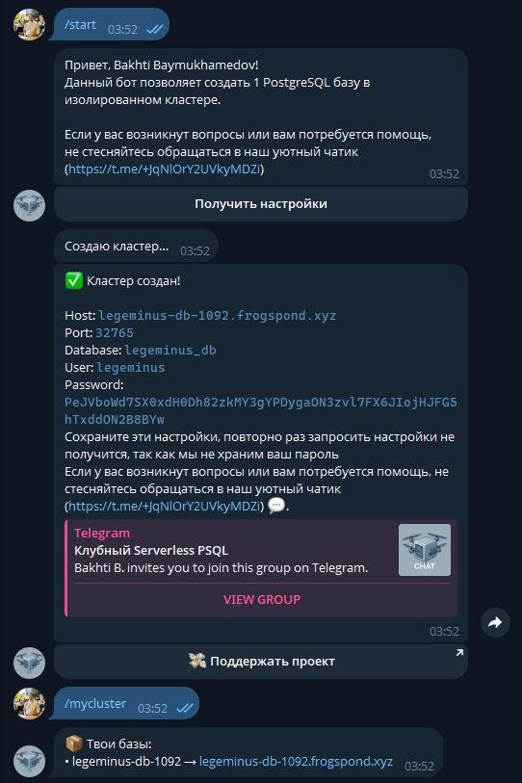
Task: Open the user avatar beside /start message
Action: coord(29,24)
